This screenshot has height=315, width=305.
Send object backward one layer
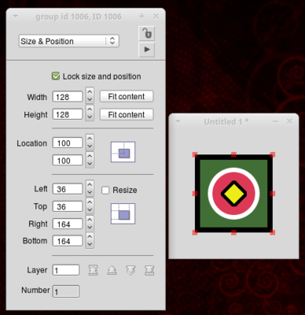click(x=130, y=270)
